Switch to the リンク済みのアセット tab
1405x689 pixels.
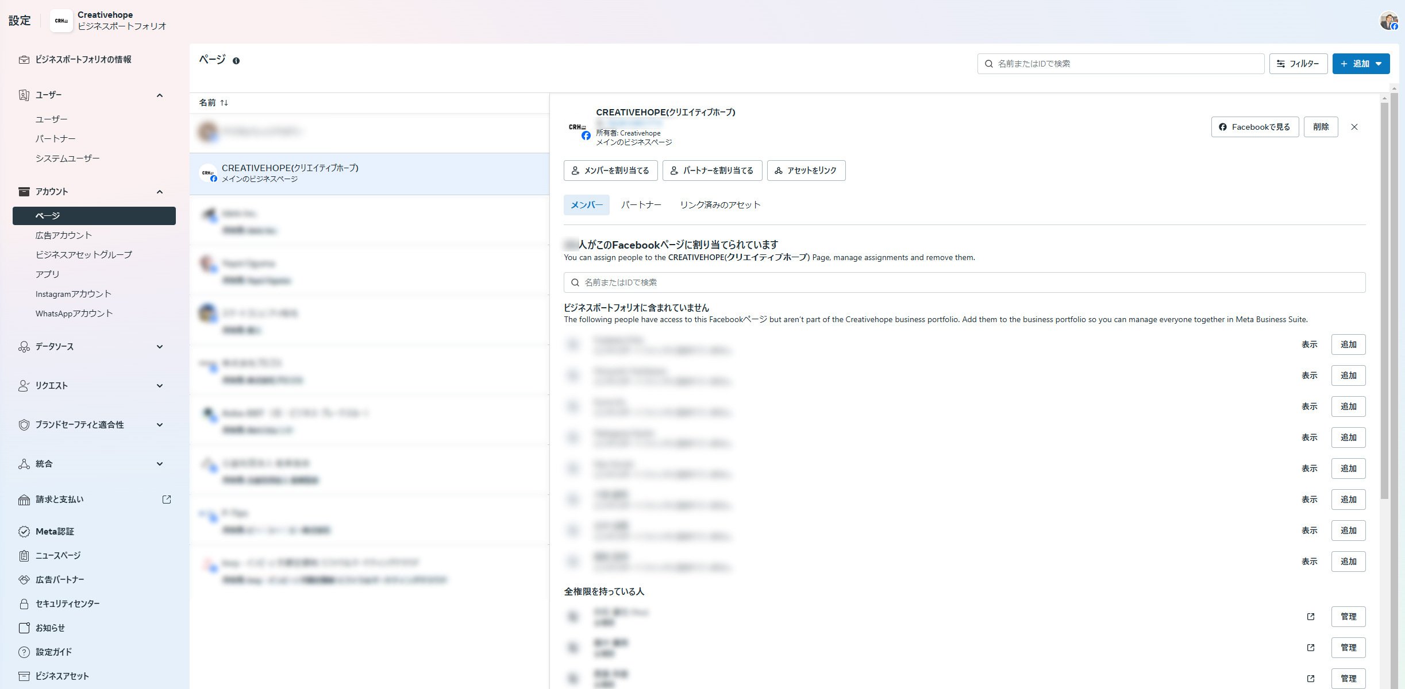[x=720, y=205]
